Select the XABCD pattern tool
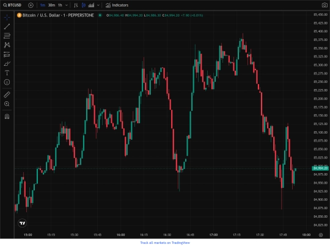The width and height of the screenshot is (330, 247). (x=7, y=45)
